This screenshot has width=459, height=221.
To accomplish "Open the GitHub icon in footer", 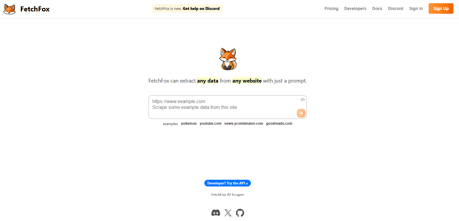I will pyautogui.click(x=240, y=213).
